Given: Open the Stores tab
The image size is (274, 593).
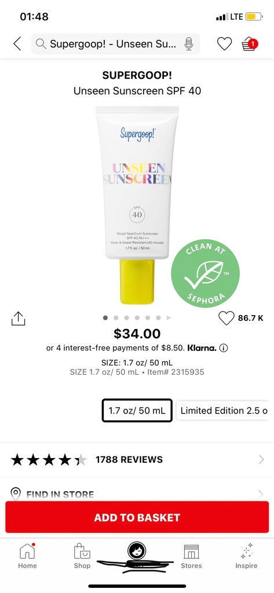Looking at the screenshot, I should tap(191, 556).
